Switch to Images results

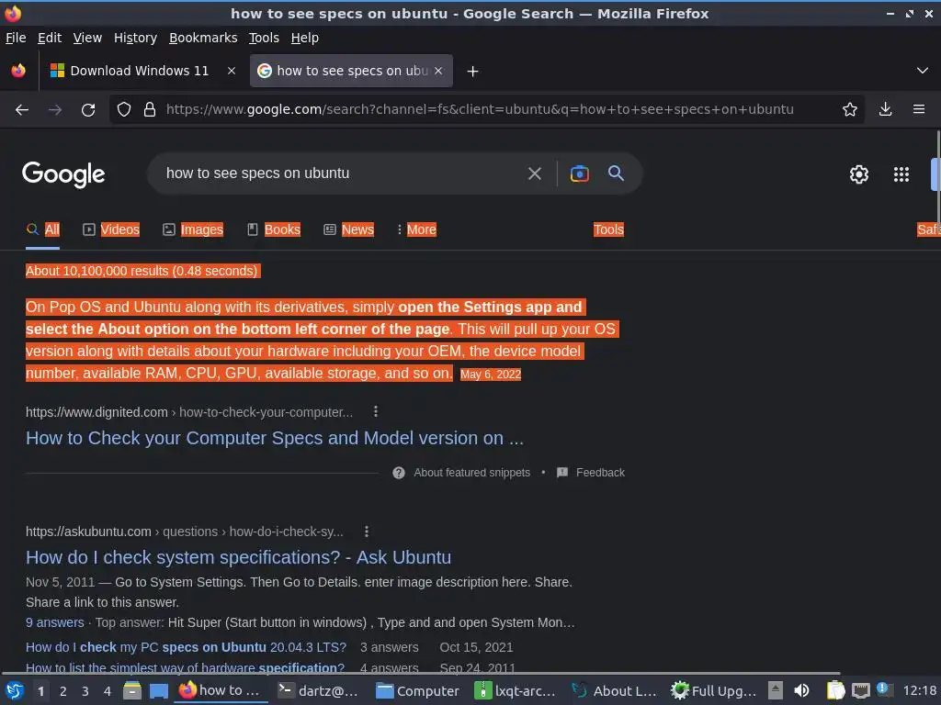click(x=193, y=229)
